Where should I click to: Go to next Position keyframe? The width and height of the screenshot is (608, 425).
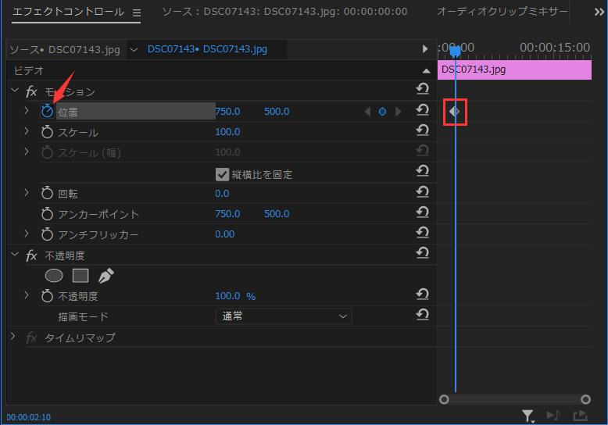(x=398, y=112)
